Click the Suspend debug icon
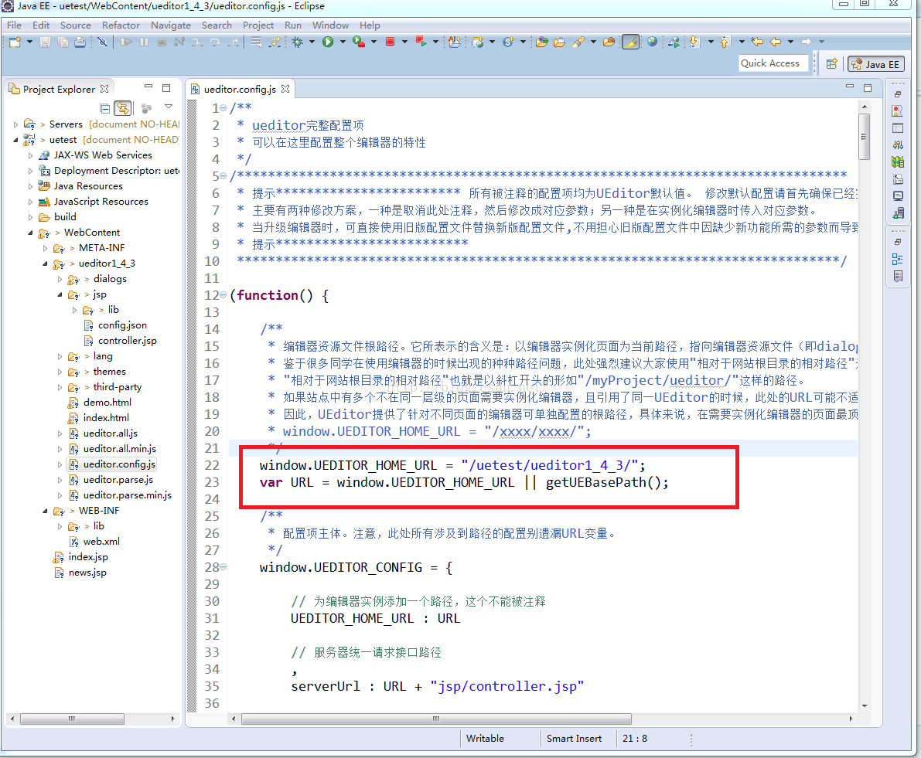 tap(144, 42)
